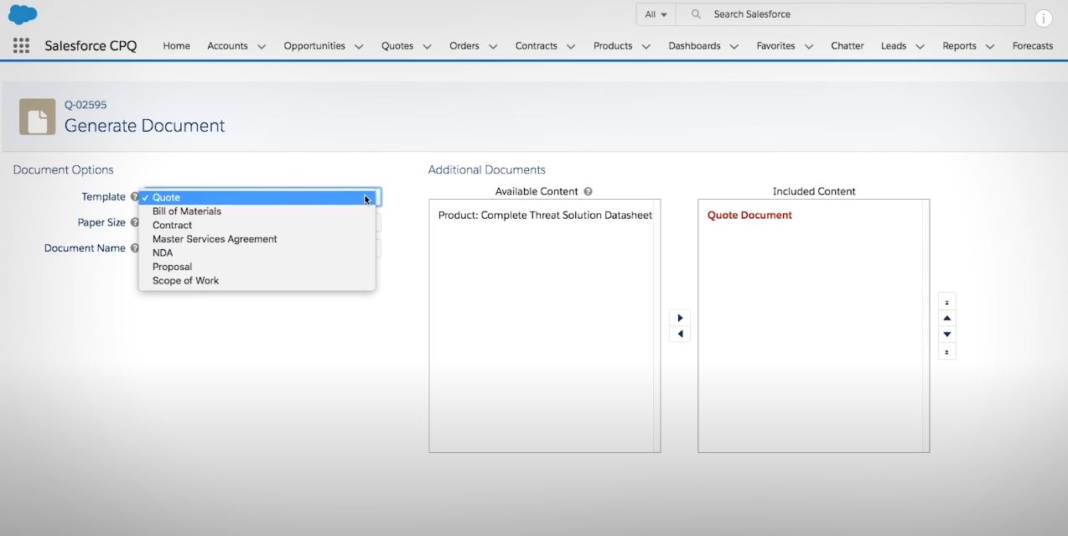This screenshot has width=1068, height=536.
Task: Open the All search scope dropdown
Action: (656, 14)
